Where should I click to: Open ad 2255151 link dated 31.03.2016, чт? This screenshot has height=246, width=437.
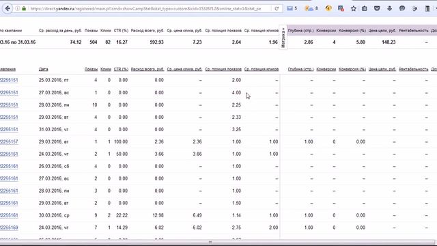point(9,129)
